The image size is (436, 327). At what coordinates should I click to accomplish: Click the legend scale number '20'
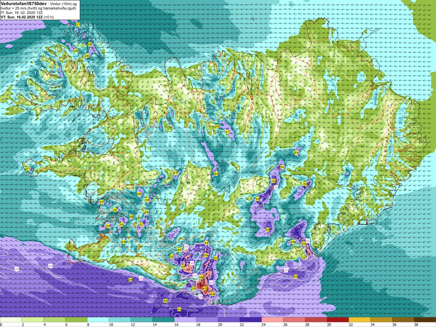(x=220, y=325)
